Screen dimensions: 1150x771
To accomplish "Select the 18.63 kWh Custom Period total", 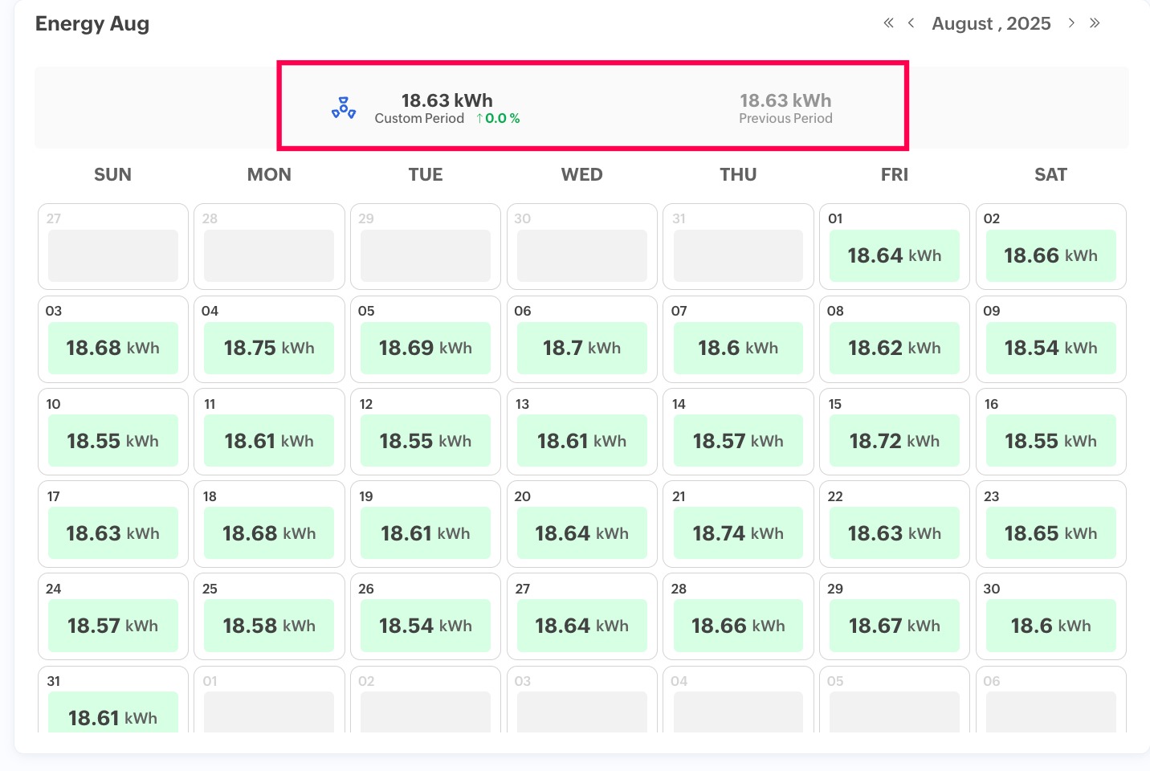I will pos(447,100).
